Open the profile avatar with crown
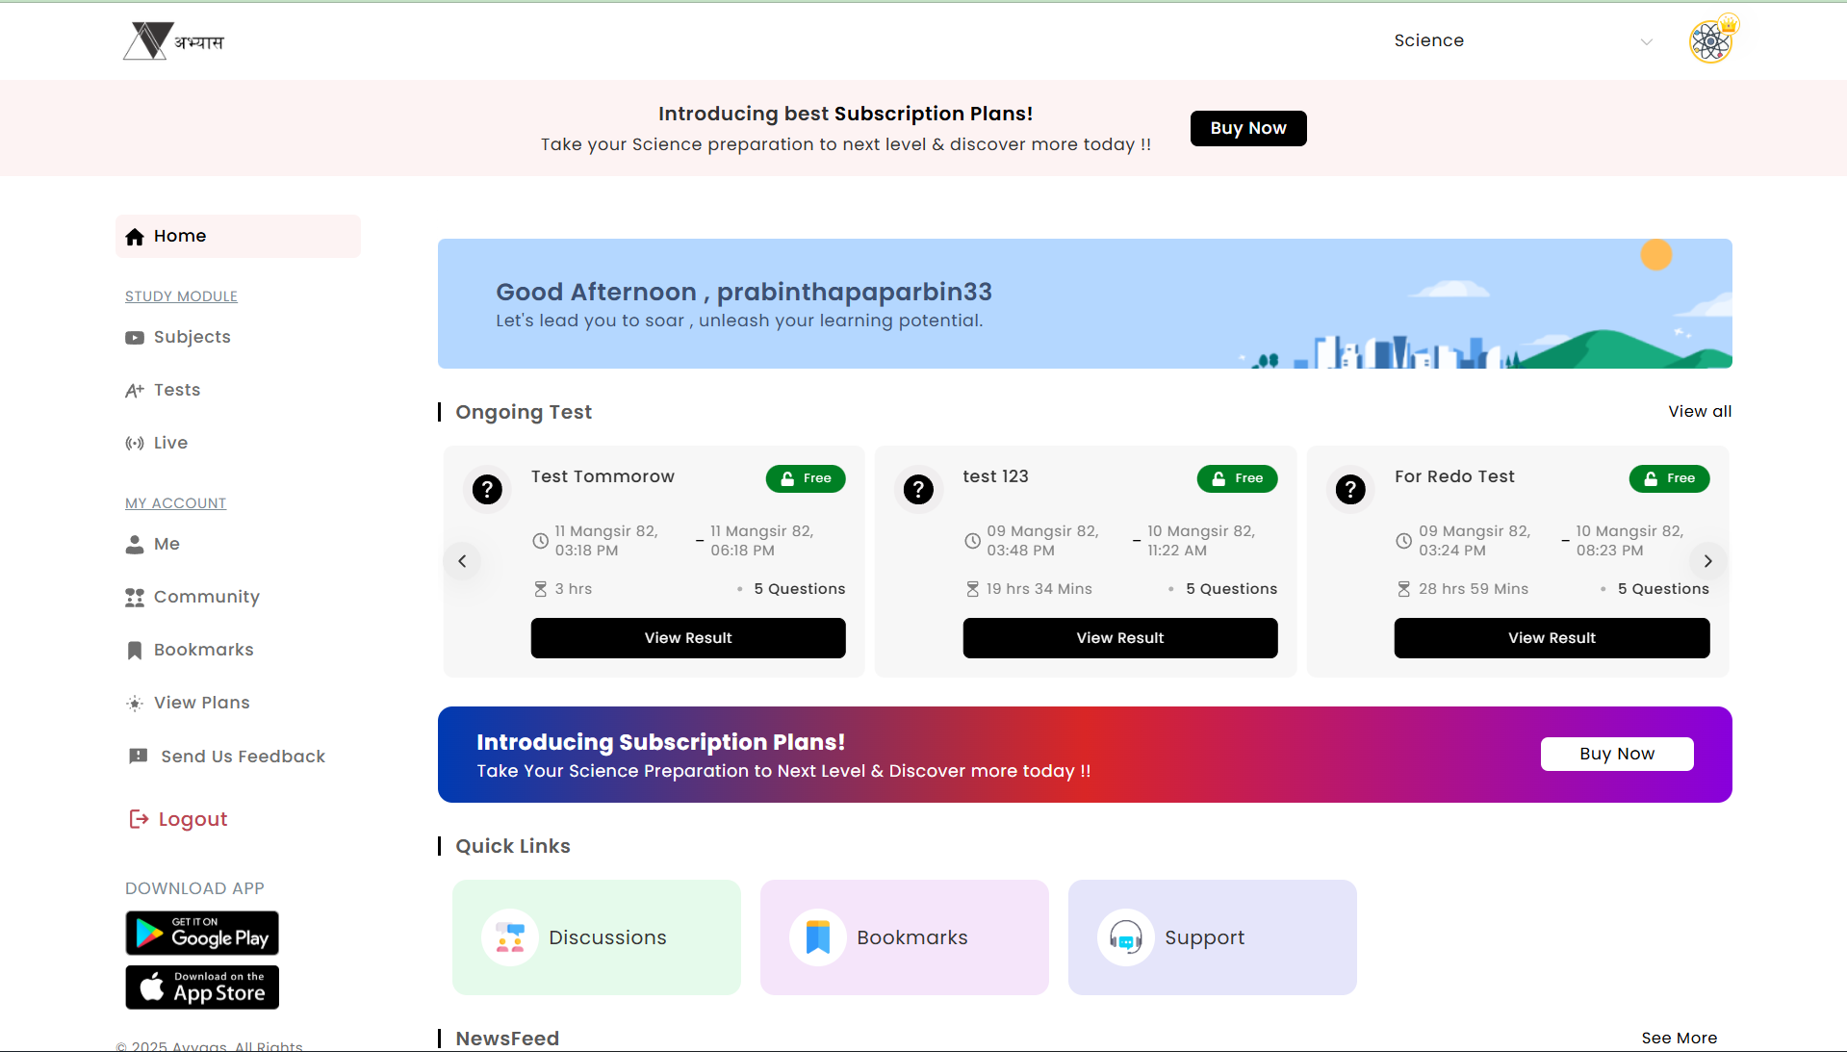 pyautogui.click(x=1711, y=39)
